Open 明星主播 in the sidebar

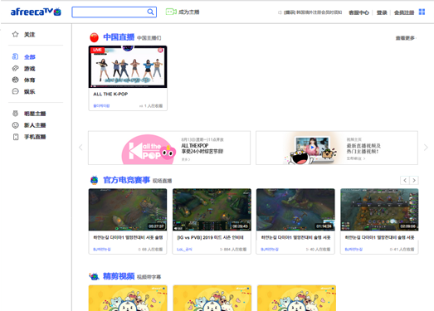click(35, 114)
